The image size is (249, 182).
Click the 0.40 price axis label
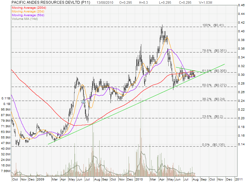pos(241,31)
